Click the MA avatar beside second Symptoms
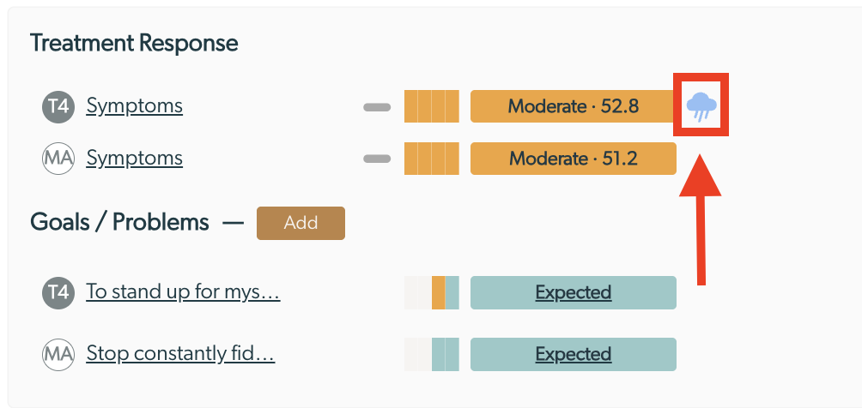Viewport: 862px width, 408px height. click(58, 159)
